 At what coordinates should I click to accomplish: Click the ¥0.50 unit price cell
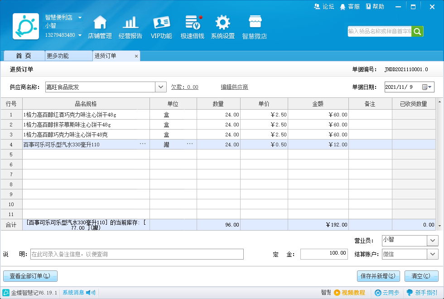click(264, 145)
